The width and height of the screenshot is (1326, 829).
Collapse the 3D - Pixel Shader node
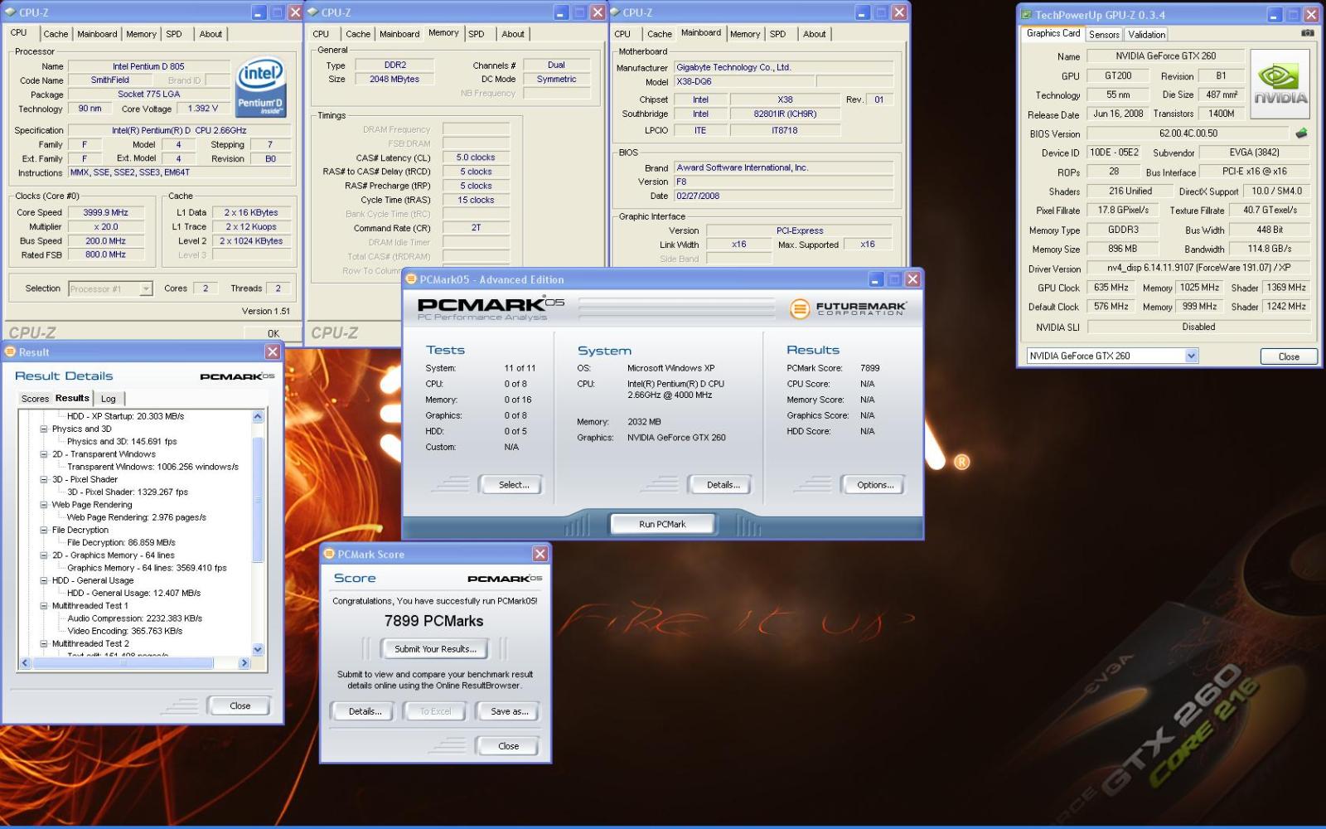(44, 479)
